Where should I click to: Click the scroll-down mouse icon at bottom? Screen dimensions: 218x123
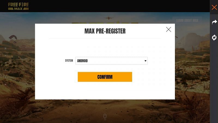(105, 117)
